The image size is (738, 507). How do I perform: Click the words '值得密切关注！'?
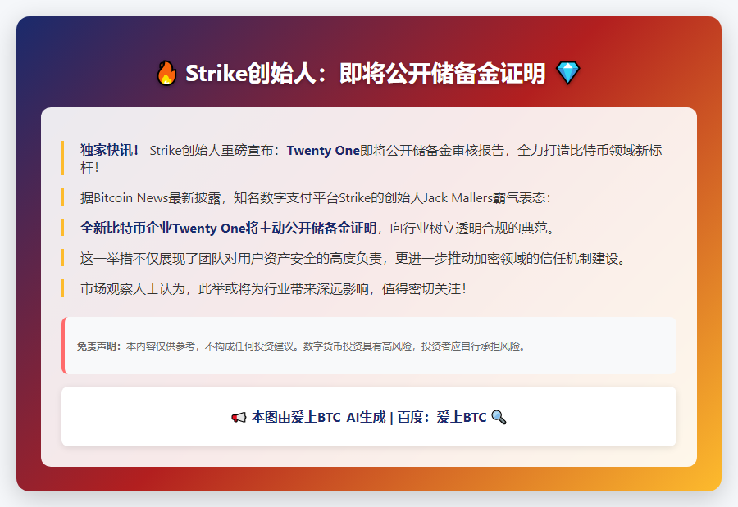coord(424,289)
